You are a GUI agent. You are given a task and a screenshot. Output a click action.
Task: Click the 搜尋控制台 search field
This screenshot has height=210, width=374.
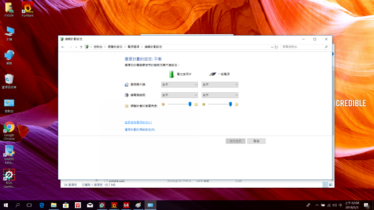point(305,47)
